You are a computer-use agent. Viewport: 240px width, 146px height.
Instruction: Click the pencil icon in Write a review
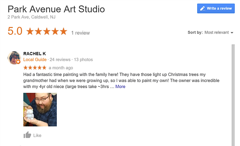click(202, 8)
